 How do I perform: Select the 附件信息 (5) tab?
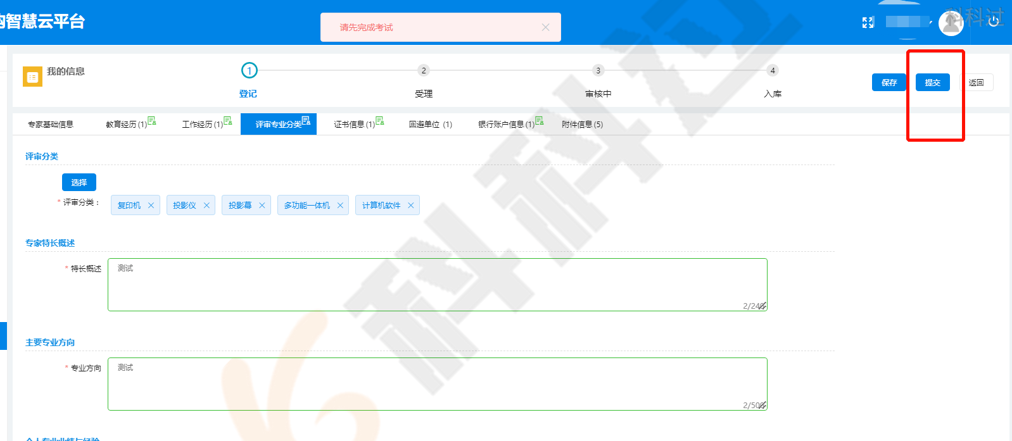pyautogui.click(x=582, y=125)
